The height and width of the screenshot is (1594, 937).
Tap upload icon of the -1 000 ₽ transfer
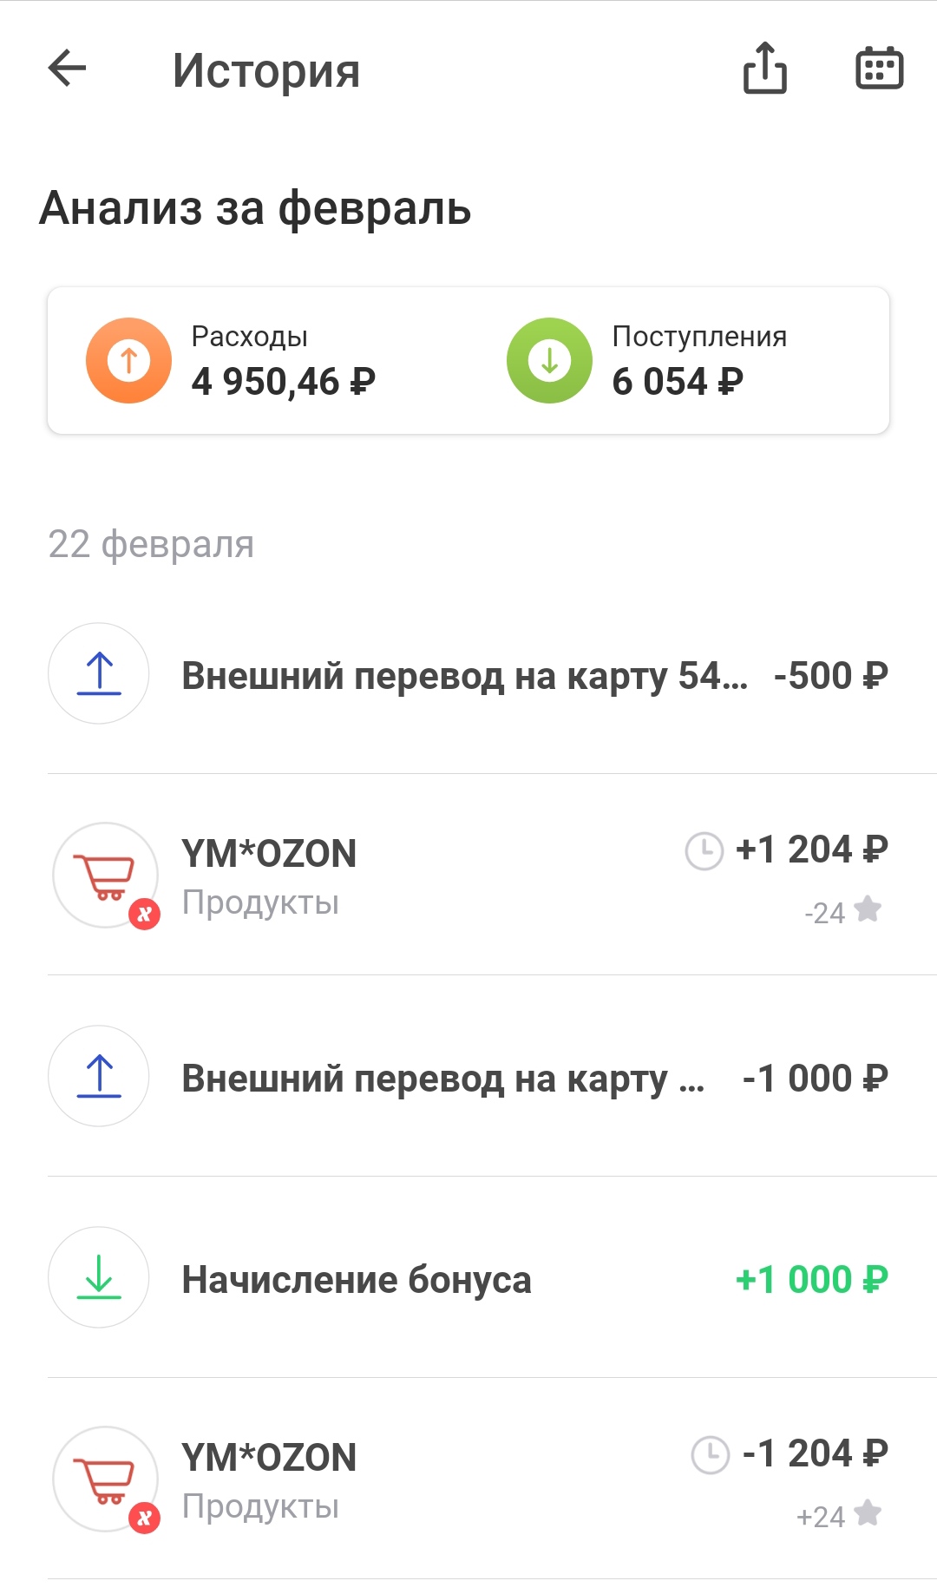pos(99,1076)
